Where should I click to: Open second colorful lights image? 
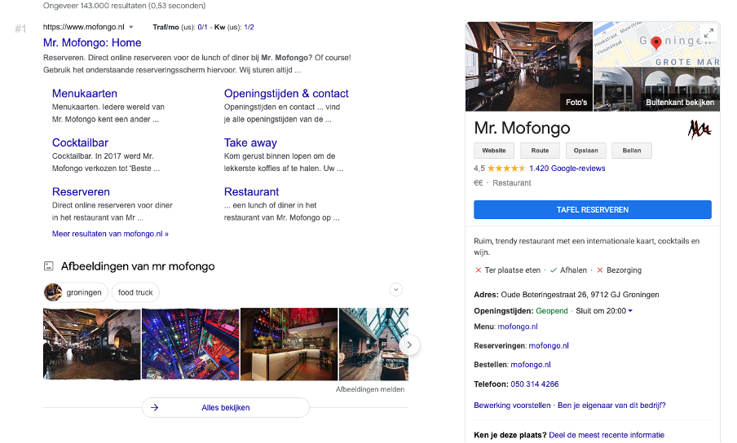point(190,344)
